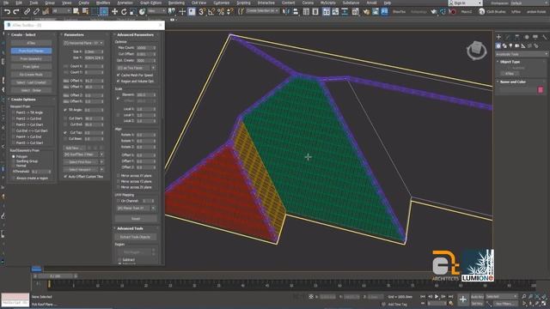The width and height of the screenshot is (550, 309).
Task: Toggle the Percent Snap icon
Action: click(x=221, y=11)
